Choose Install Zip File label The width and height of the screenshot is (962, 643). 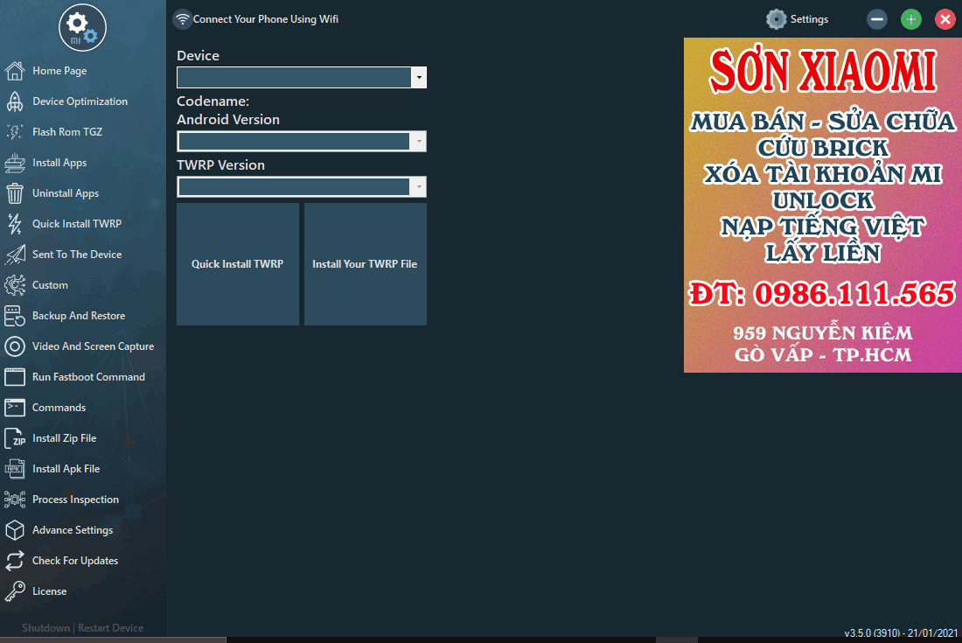(65, 438)
